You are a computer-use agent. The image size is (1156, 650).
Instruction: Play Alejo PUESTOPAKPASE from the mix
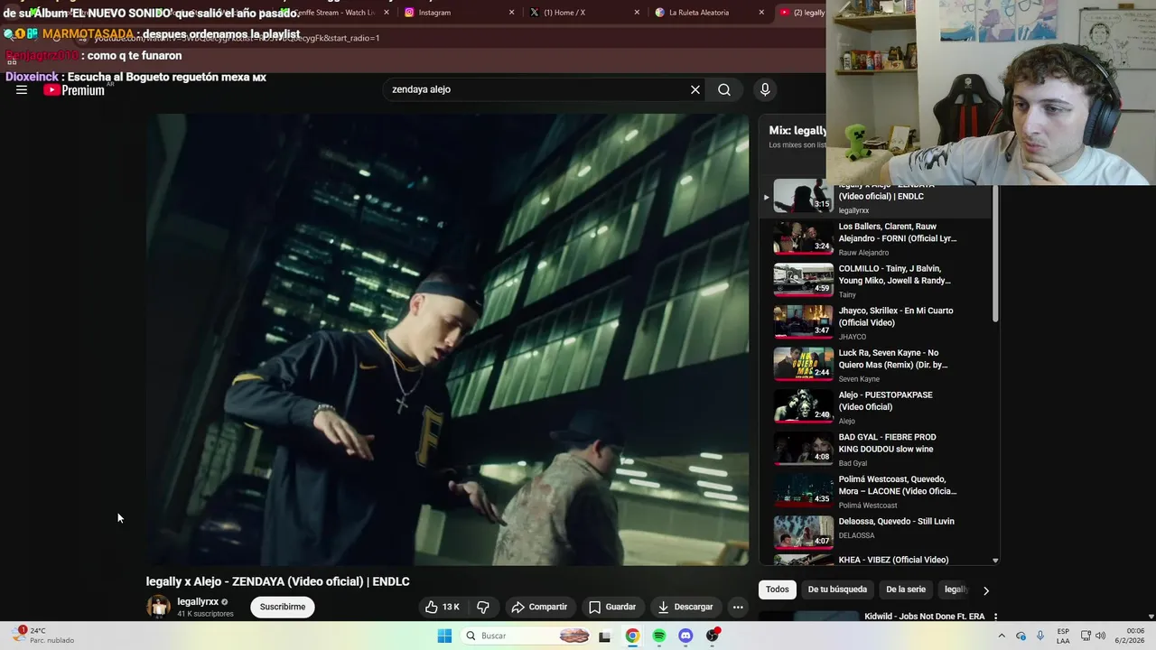(x=876, y=407)
